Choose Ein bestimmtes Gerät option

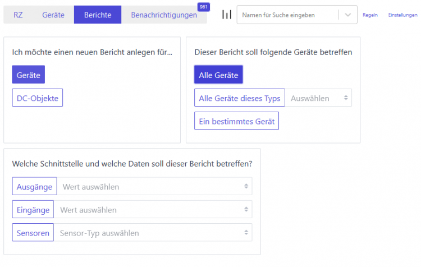point(236,121)
